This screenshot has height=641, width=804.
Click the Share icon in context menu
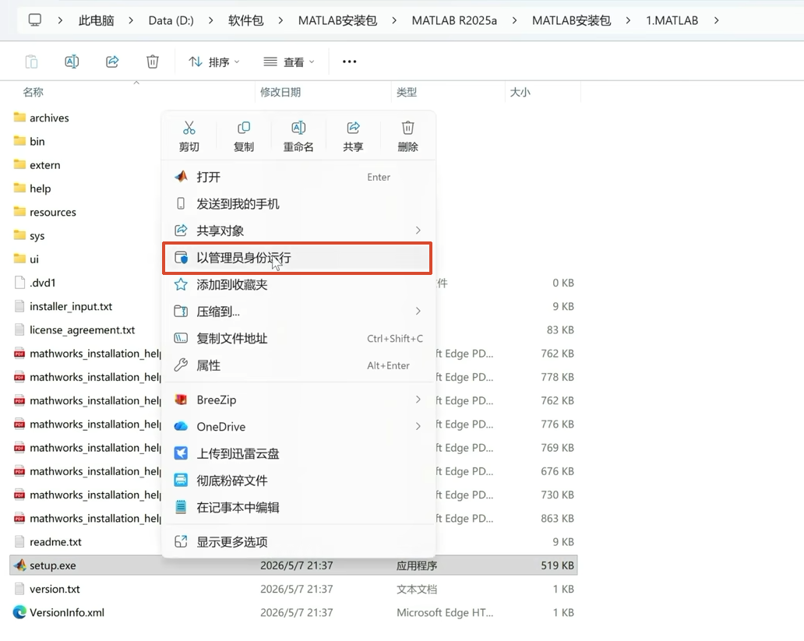tap(353, 127)
